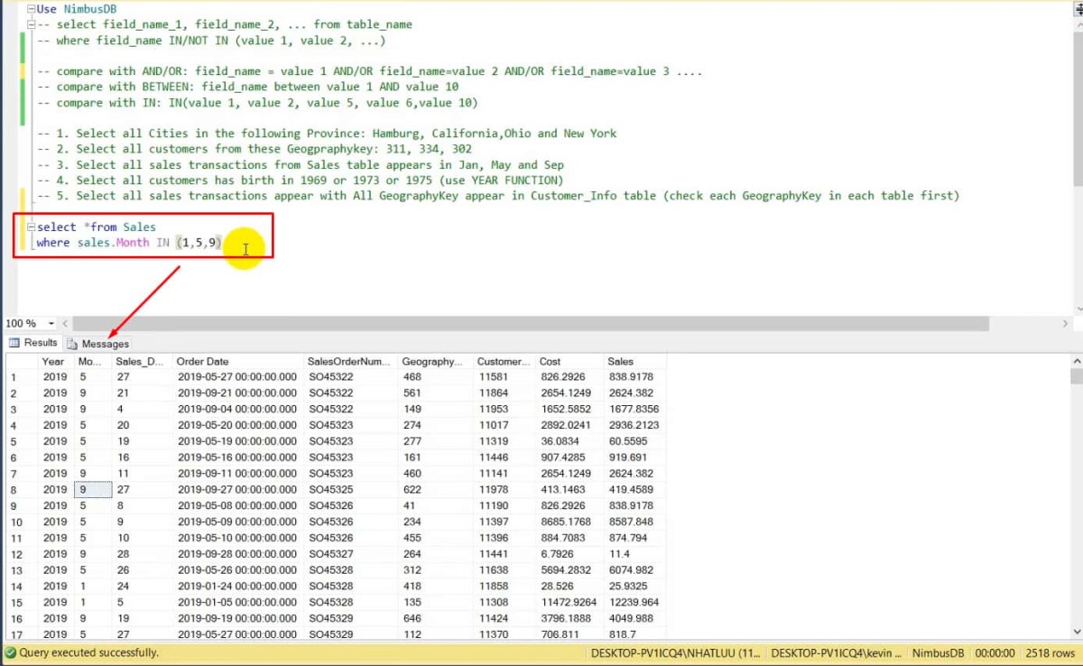
Task: Click the vertical scrollbar down arrow
Action: click(x=1077, y=632)
